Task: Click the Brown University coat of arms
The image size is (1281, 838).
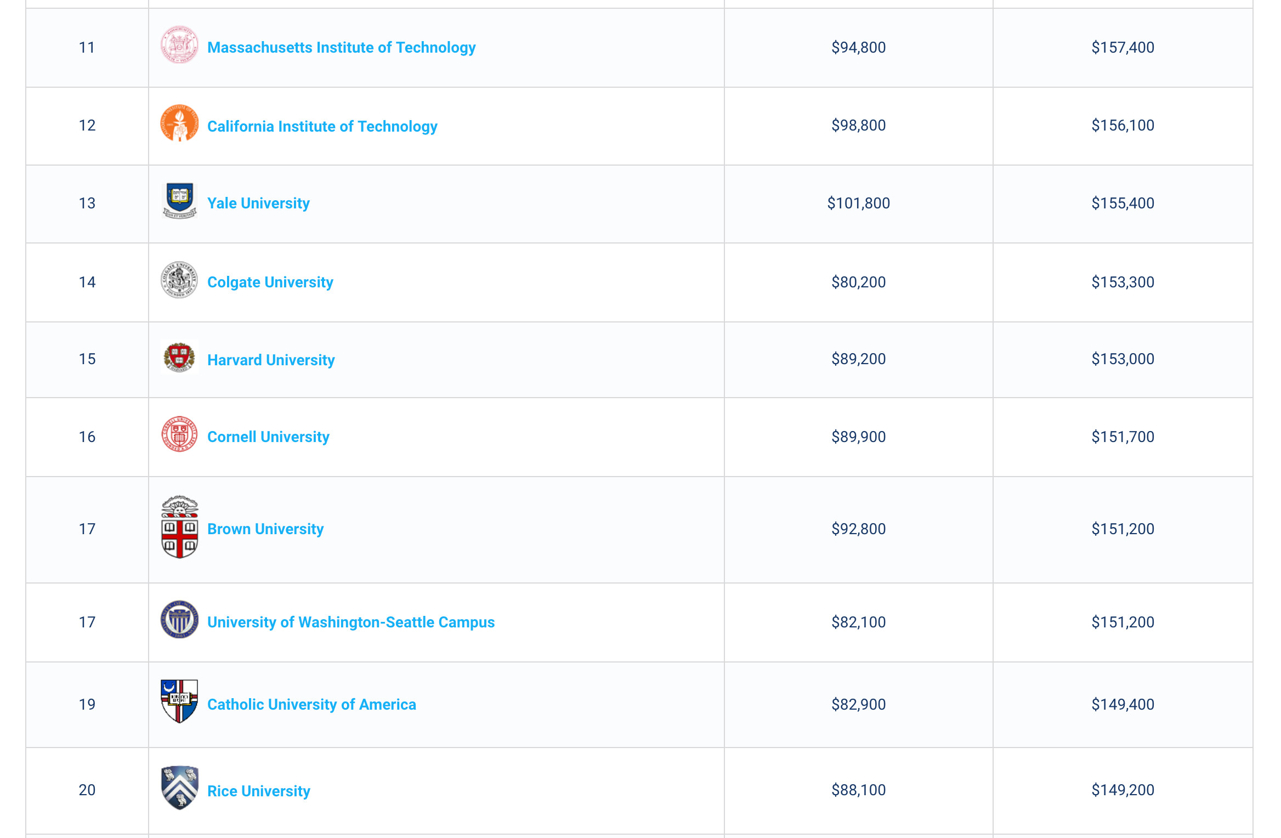Action: tap(179, 527)
